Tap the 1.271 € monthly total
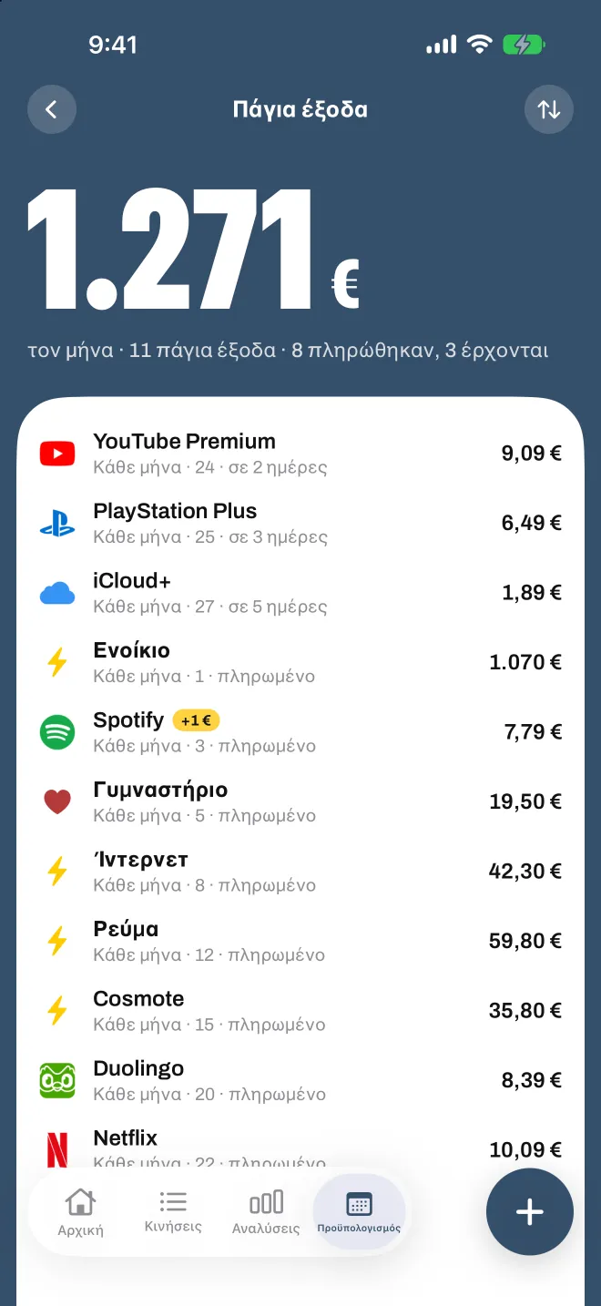The height and width of the screenshot is (1306, 601). point(193,249)
